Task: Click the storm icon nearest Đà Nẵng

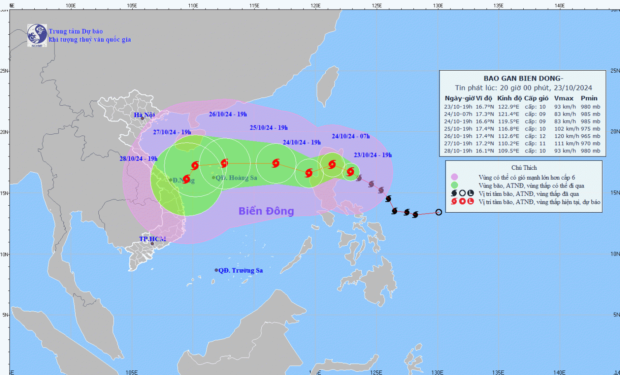Action: click(186, 179)
